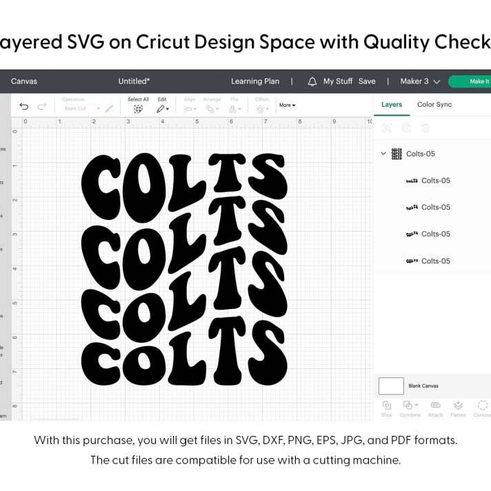Image resolution: width=491 pixels, height=491 pixels.
Task: Click Save in the top bar
Action: (x=367, y=81)
